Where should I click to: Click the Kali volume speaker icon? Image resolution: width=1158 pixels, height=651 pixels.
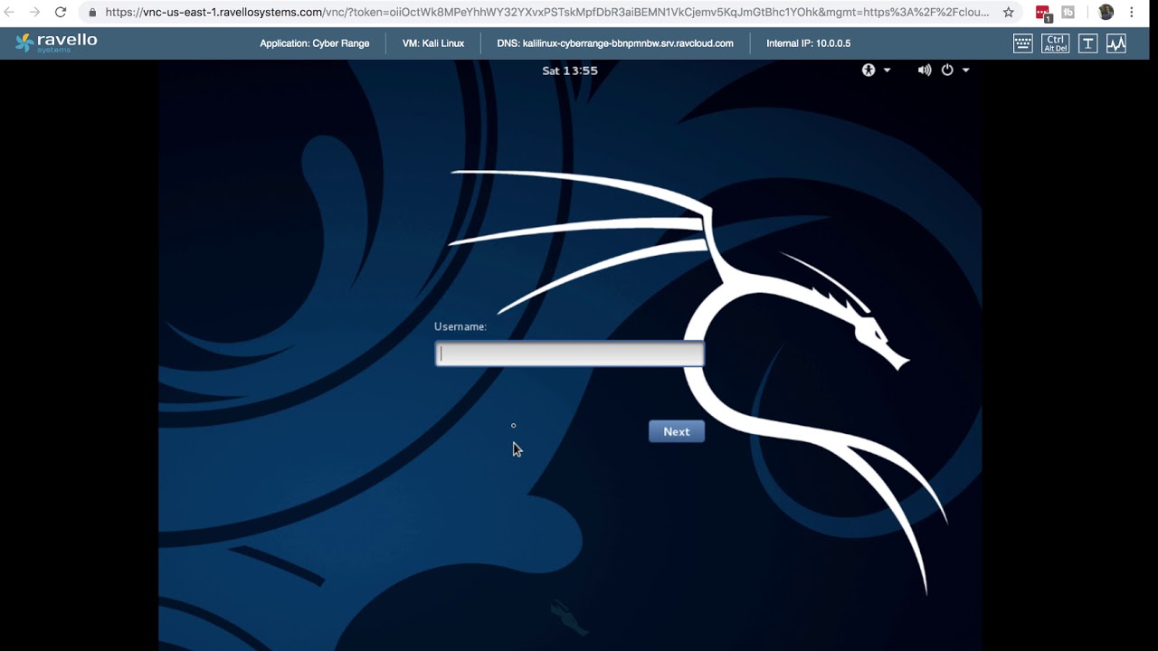coord(925,70)
